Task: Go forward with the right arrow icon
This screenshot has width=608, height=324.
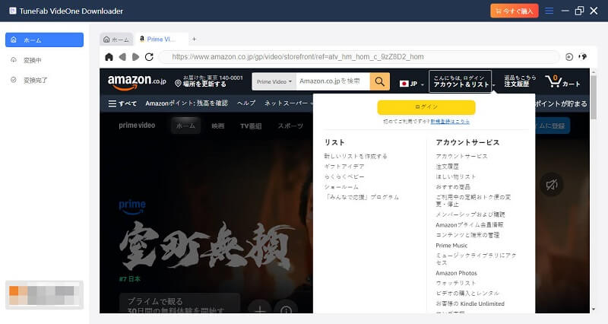Action: pos(135,57)
